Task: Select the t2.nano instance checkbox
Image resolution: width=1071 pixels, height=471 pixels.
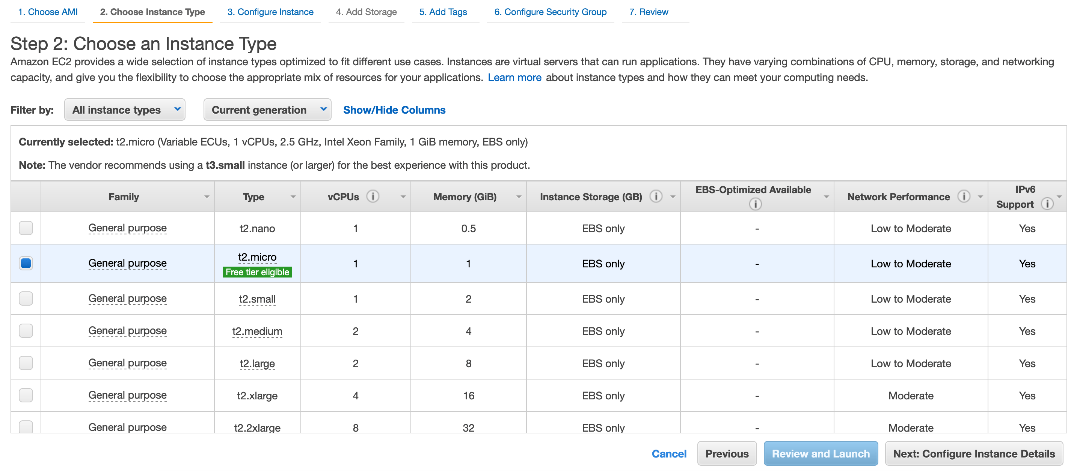Action: point(26,228)
